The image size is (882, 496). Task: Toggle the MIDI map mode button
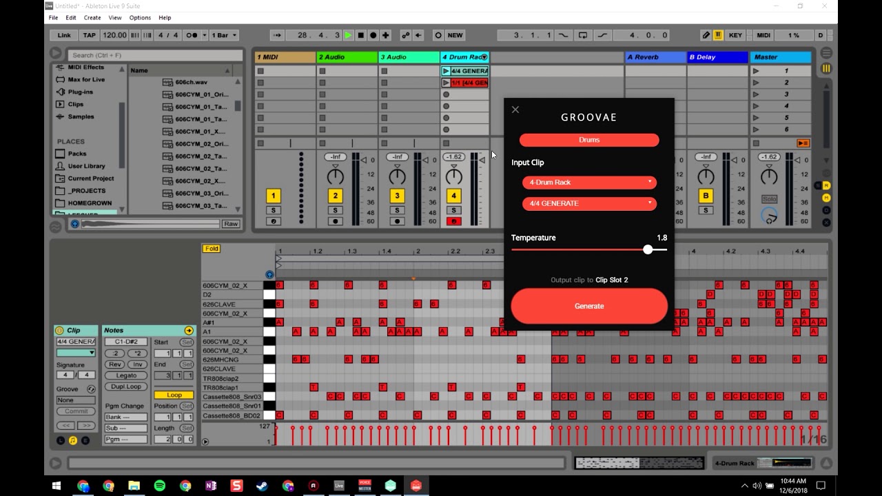point(763,35)
